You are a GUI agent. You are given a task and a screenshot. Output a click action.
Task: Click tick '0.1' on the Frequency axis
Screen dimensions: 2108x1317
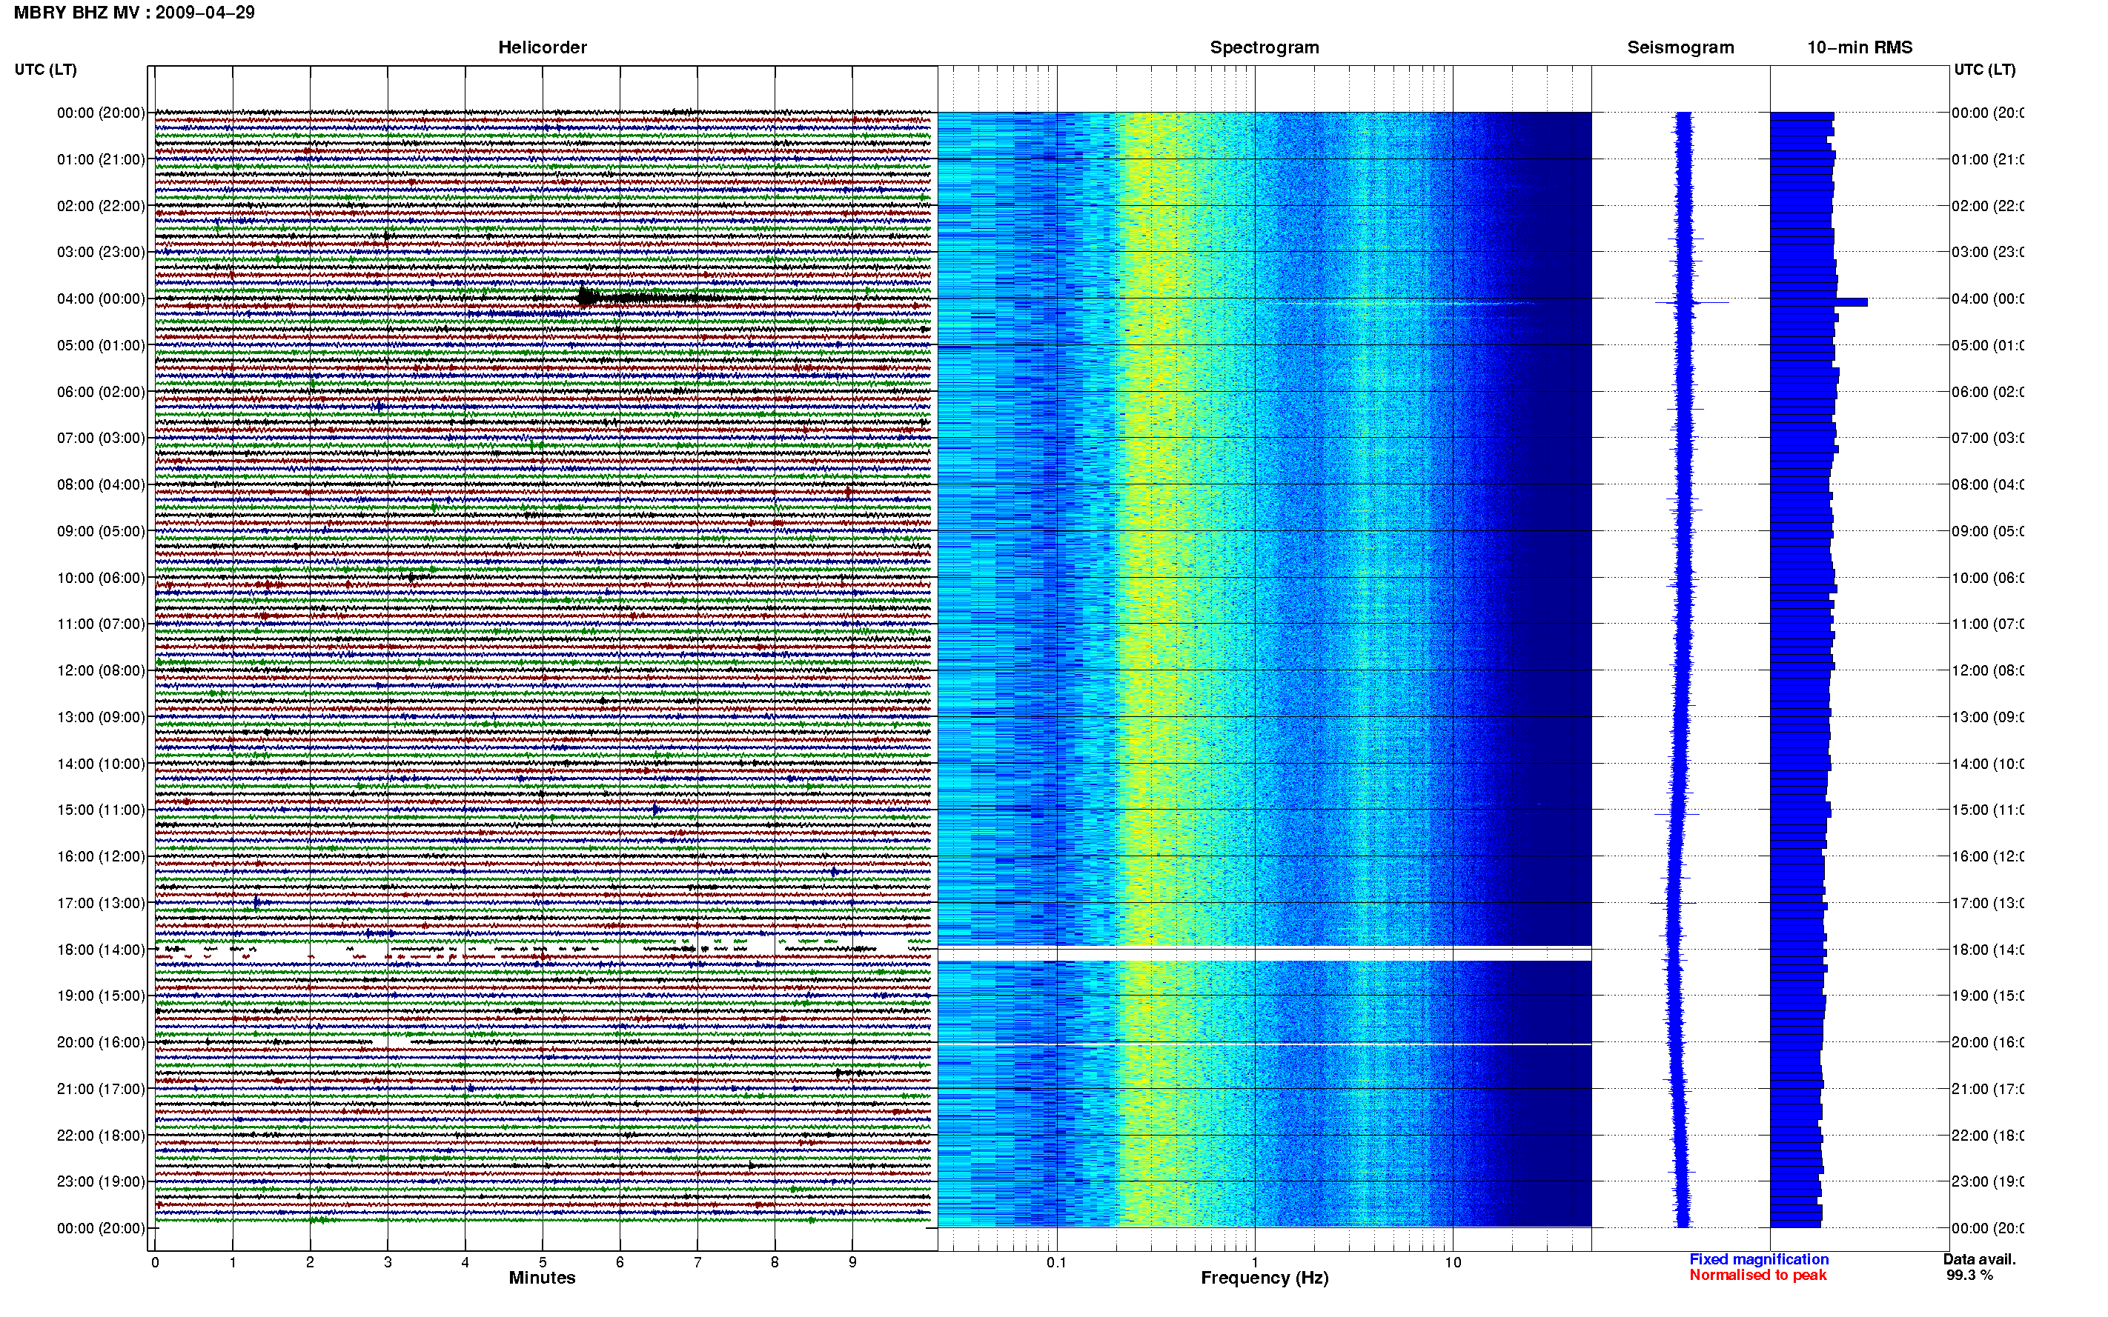point(1056,1262)
